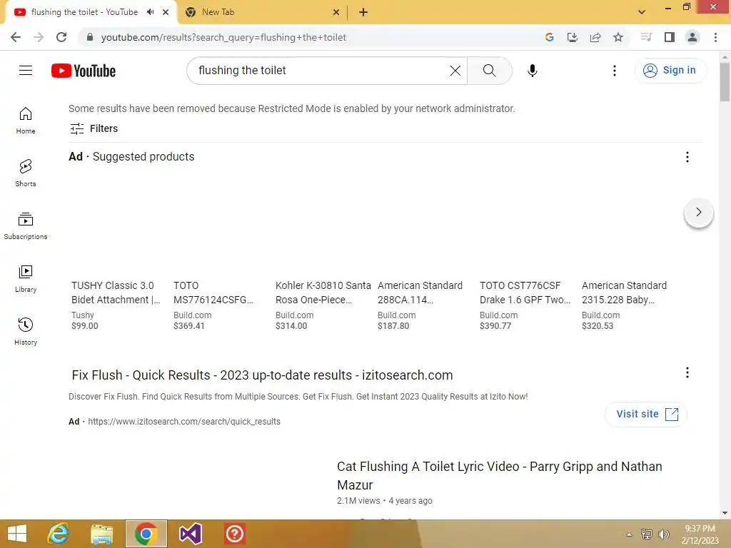Open the network tray icon
The width and height of the screenshot is (731, 548).
click(x=647, y=534)
